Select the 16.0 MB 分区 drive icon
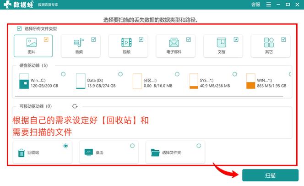Screen dimensions: 304x186 click(x=137, y=81)
